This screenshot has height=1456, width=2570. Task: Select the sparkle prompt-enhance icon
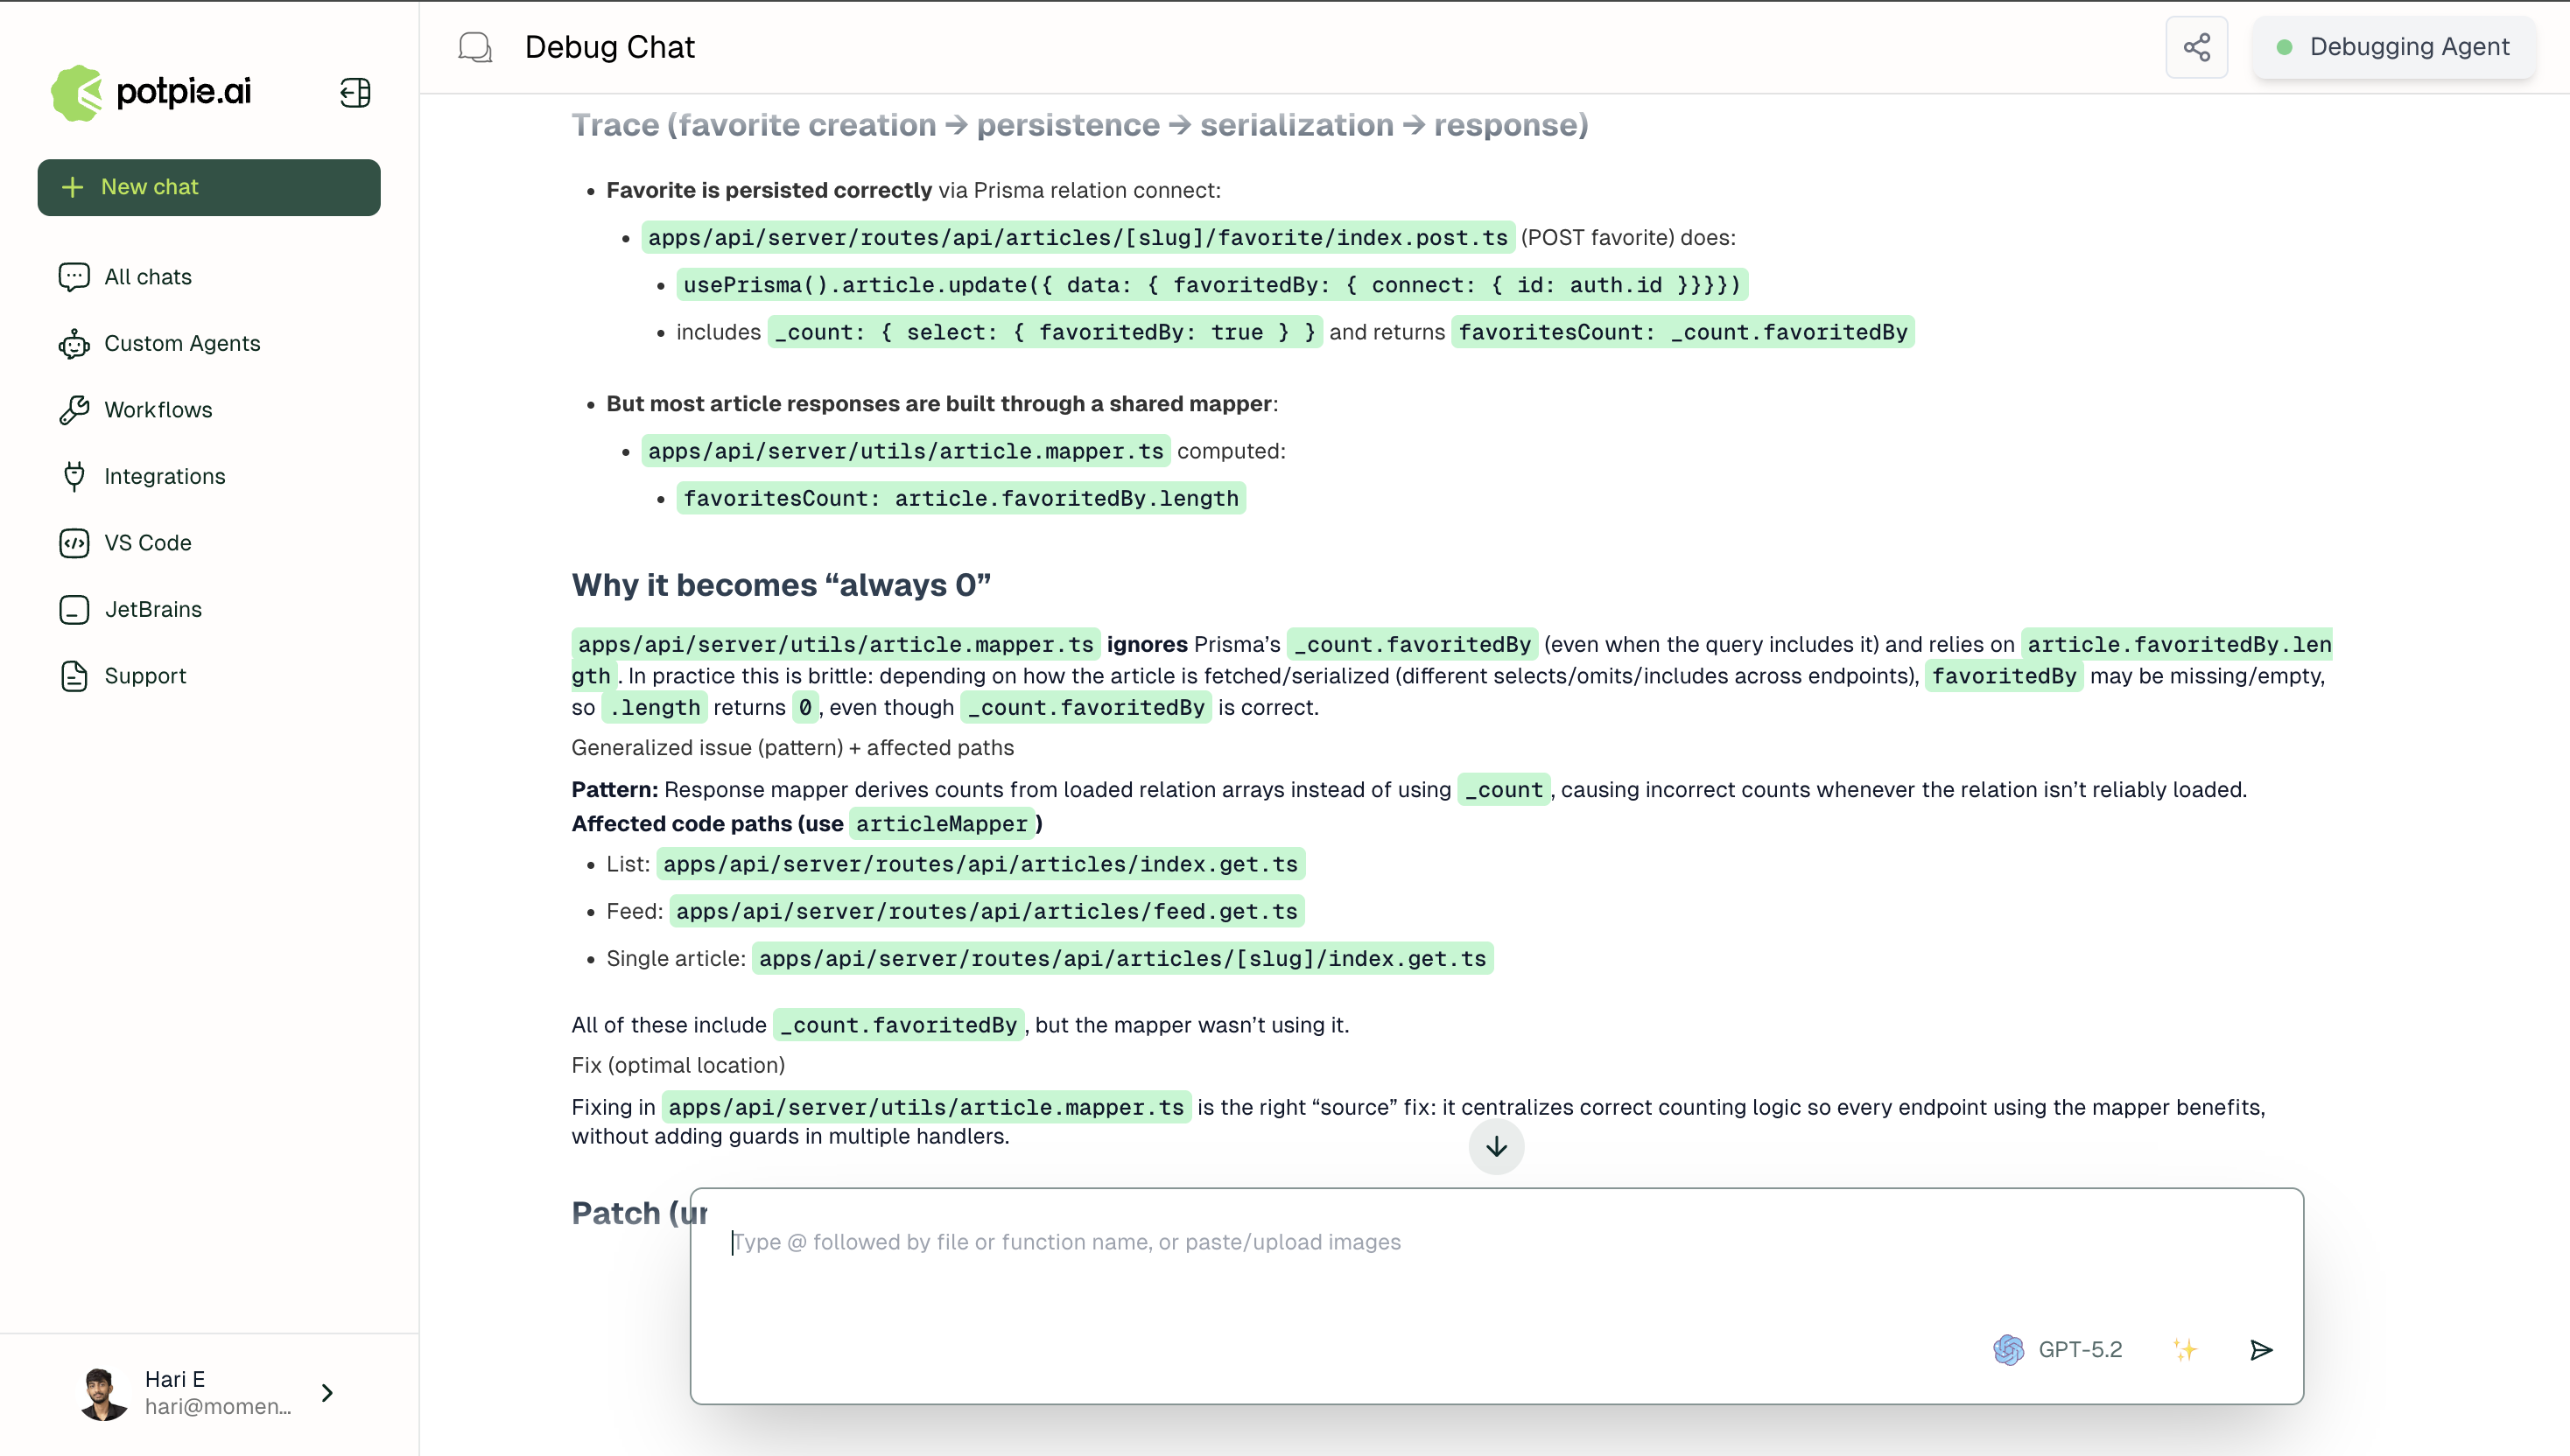click(2187, 1349)
